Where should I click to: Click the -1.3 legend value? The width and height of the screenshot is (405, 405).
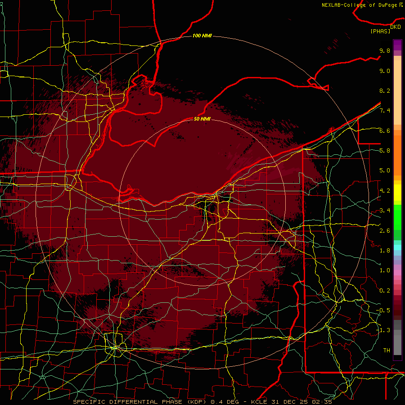tap(383, 330)
